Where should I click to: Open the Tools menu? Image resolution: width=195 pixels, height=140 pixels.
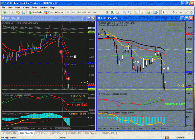click(34, 7)
